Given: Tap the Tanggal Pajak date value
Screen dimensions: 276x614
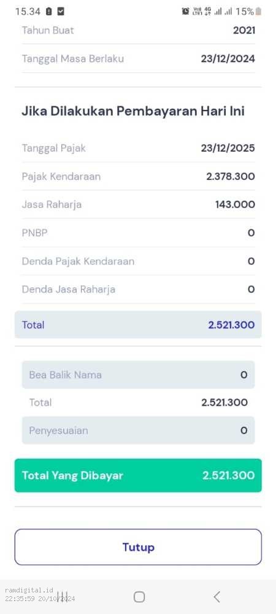Looking at the screenshot, I should click(228, 148).
